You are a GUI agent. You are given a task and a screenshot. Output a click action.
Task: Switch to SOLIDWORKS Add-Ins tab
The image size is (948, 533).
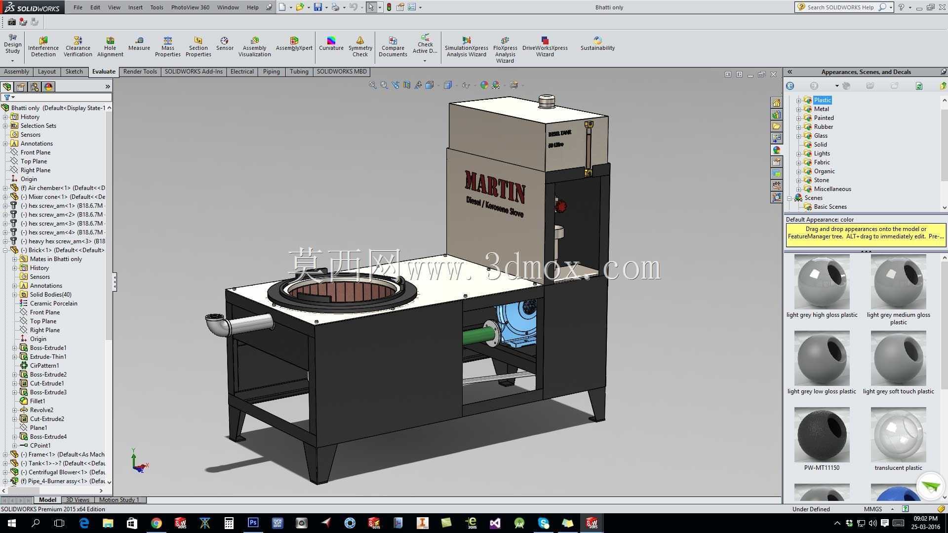[194, 72]
